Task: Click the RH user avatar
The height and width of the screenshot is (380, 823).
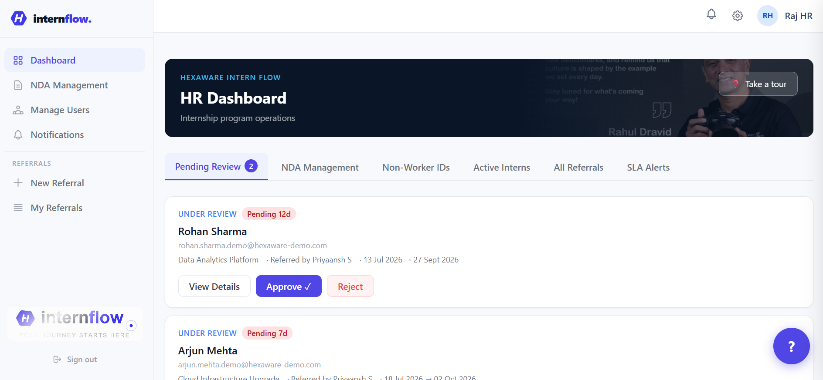Action: click(767, 16)
